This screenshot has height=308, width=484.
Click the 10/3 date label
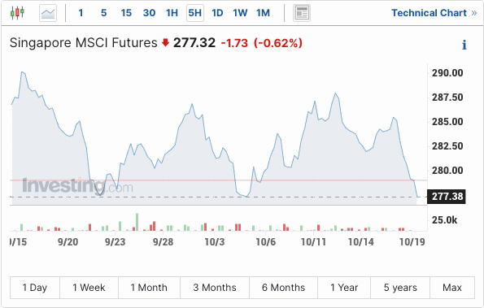(x=215, y=242)
